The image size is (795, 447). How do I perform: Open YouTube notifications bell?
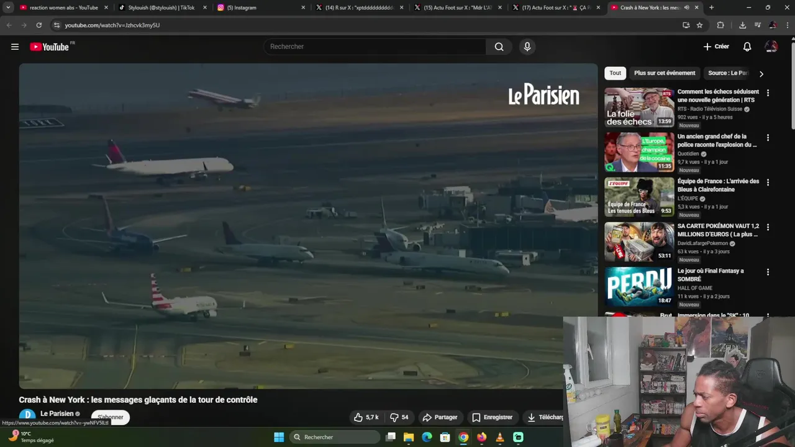tap(747, 47)
